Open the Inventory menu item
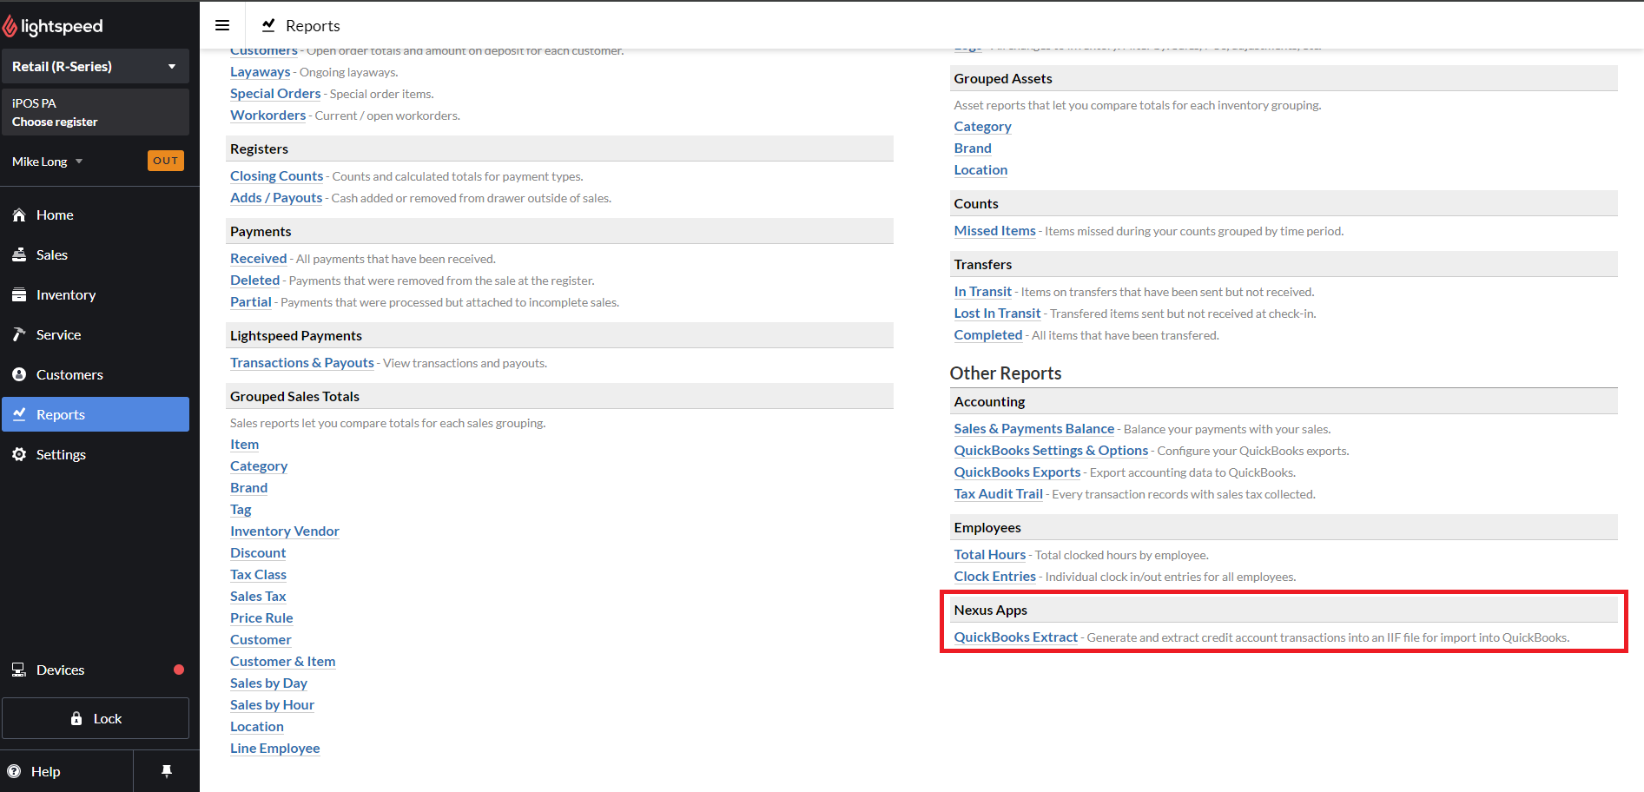 pyautogui.click(x=96, y=295)
